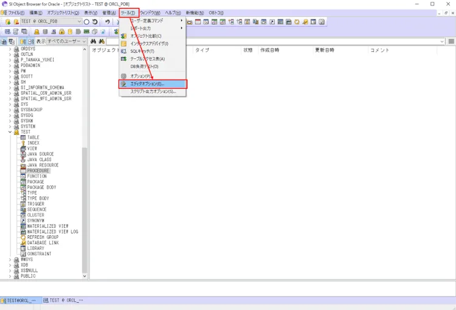Click the Database Link toolbar icon

coord(305,22)
